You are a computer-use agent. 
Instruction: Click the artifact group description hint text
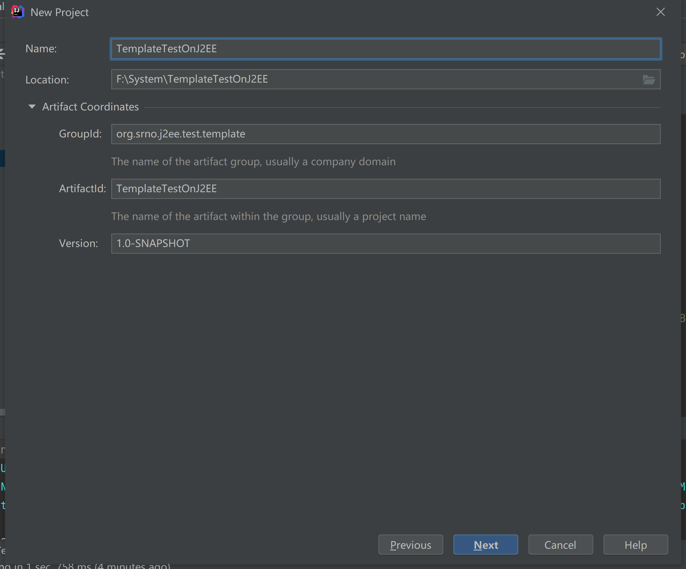pyautogui.click(x=253, y=162)
